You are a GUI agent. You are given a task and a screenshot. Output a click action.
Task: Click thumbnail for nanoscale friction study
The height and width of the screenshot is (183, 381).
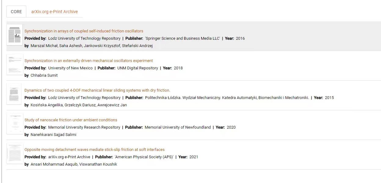pos(15,124)
